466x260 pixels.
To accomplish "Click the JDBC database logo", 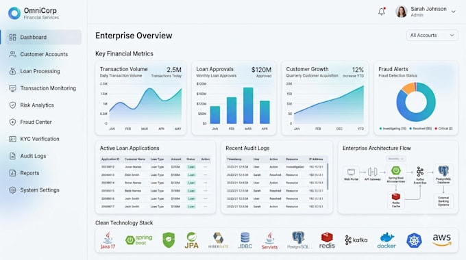I will pos(245,240).
